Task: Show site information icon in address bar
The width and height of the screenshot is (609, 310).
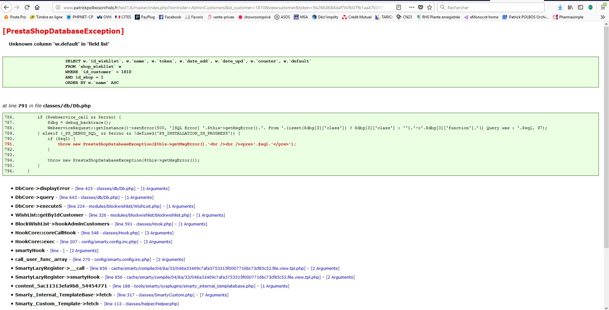Action: (58, 8)
